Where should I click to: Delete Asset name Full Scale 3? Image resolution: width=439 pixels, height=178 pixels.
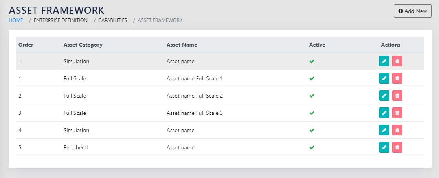point(397,113)
